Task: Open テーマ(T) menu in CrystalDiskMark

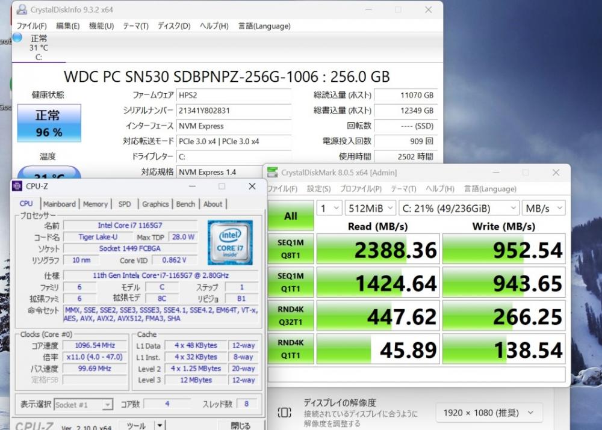Action: point(403,189)
